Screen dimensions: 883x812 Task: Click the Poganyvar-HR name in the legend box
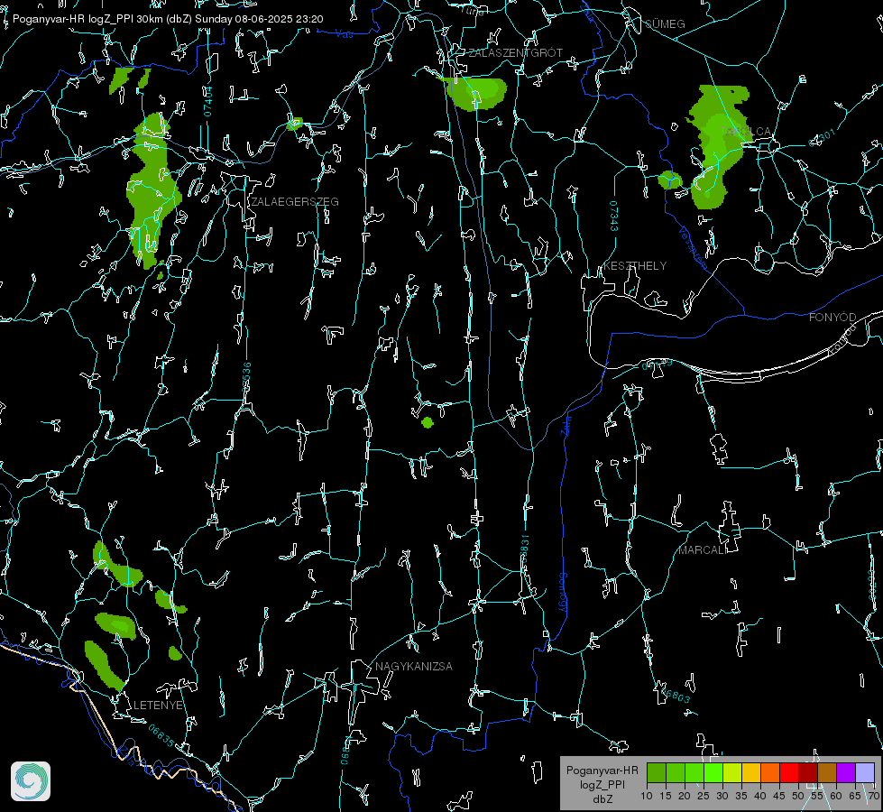602,770
